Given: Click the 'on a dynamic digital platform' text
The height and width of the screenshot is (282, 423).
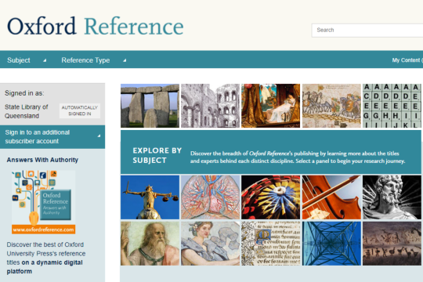Looking at the screenshot, I should pyautogui.click(x=45, y=267).
